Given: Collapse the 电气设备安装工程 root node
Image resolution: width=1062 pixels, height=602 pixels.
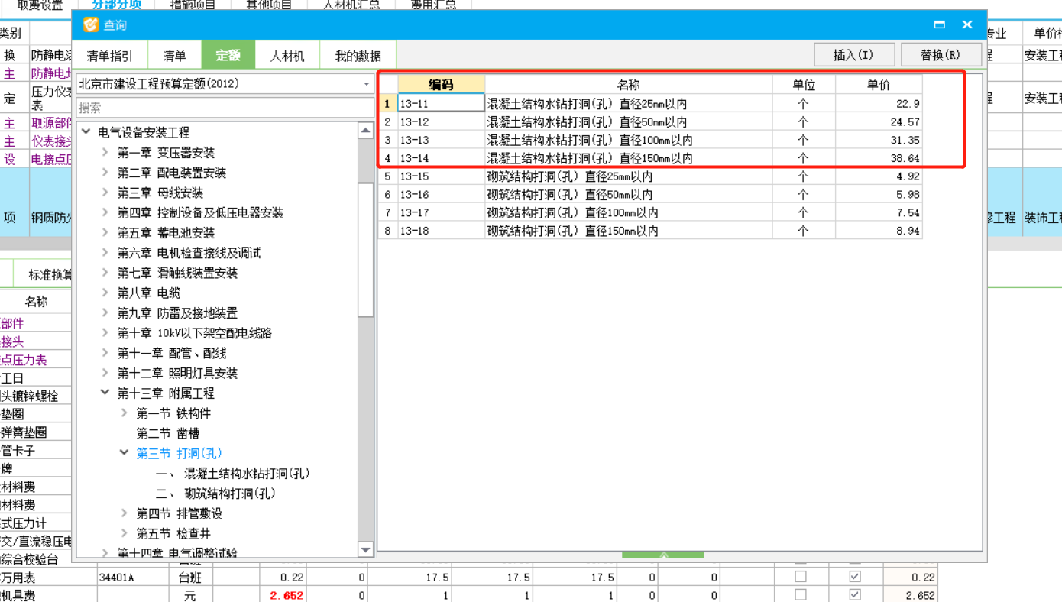Looking at the screenshot, I should point(86,132).
